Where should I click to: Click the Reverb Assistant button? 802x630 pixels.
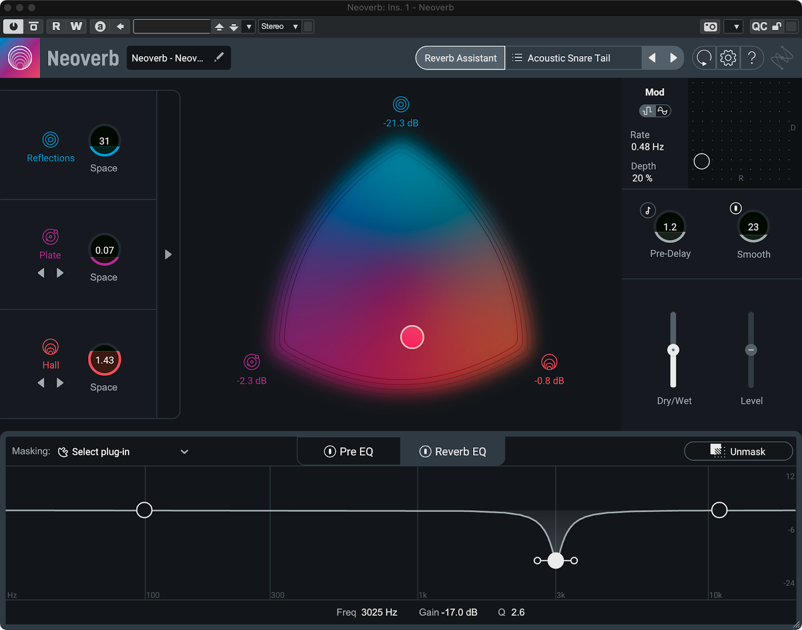point(460,58)
